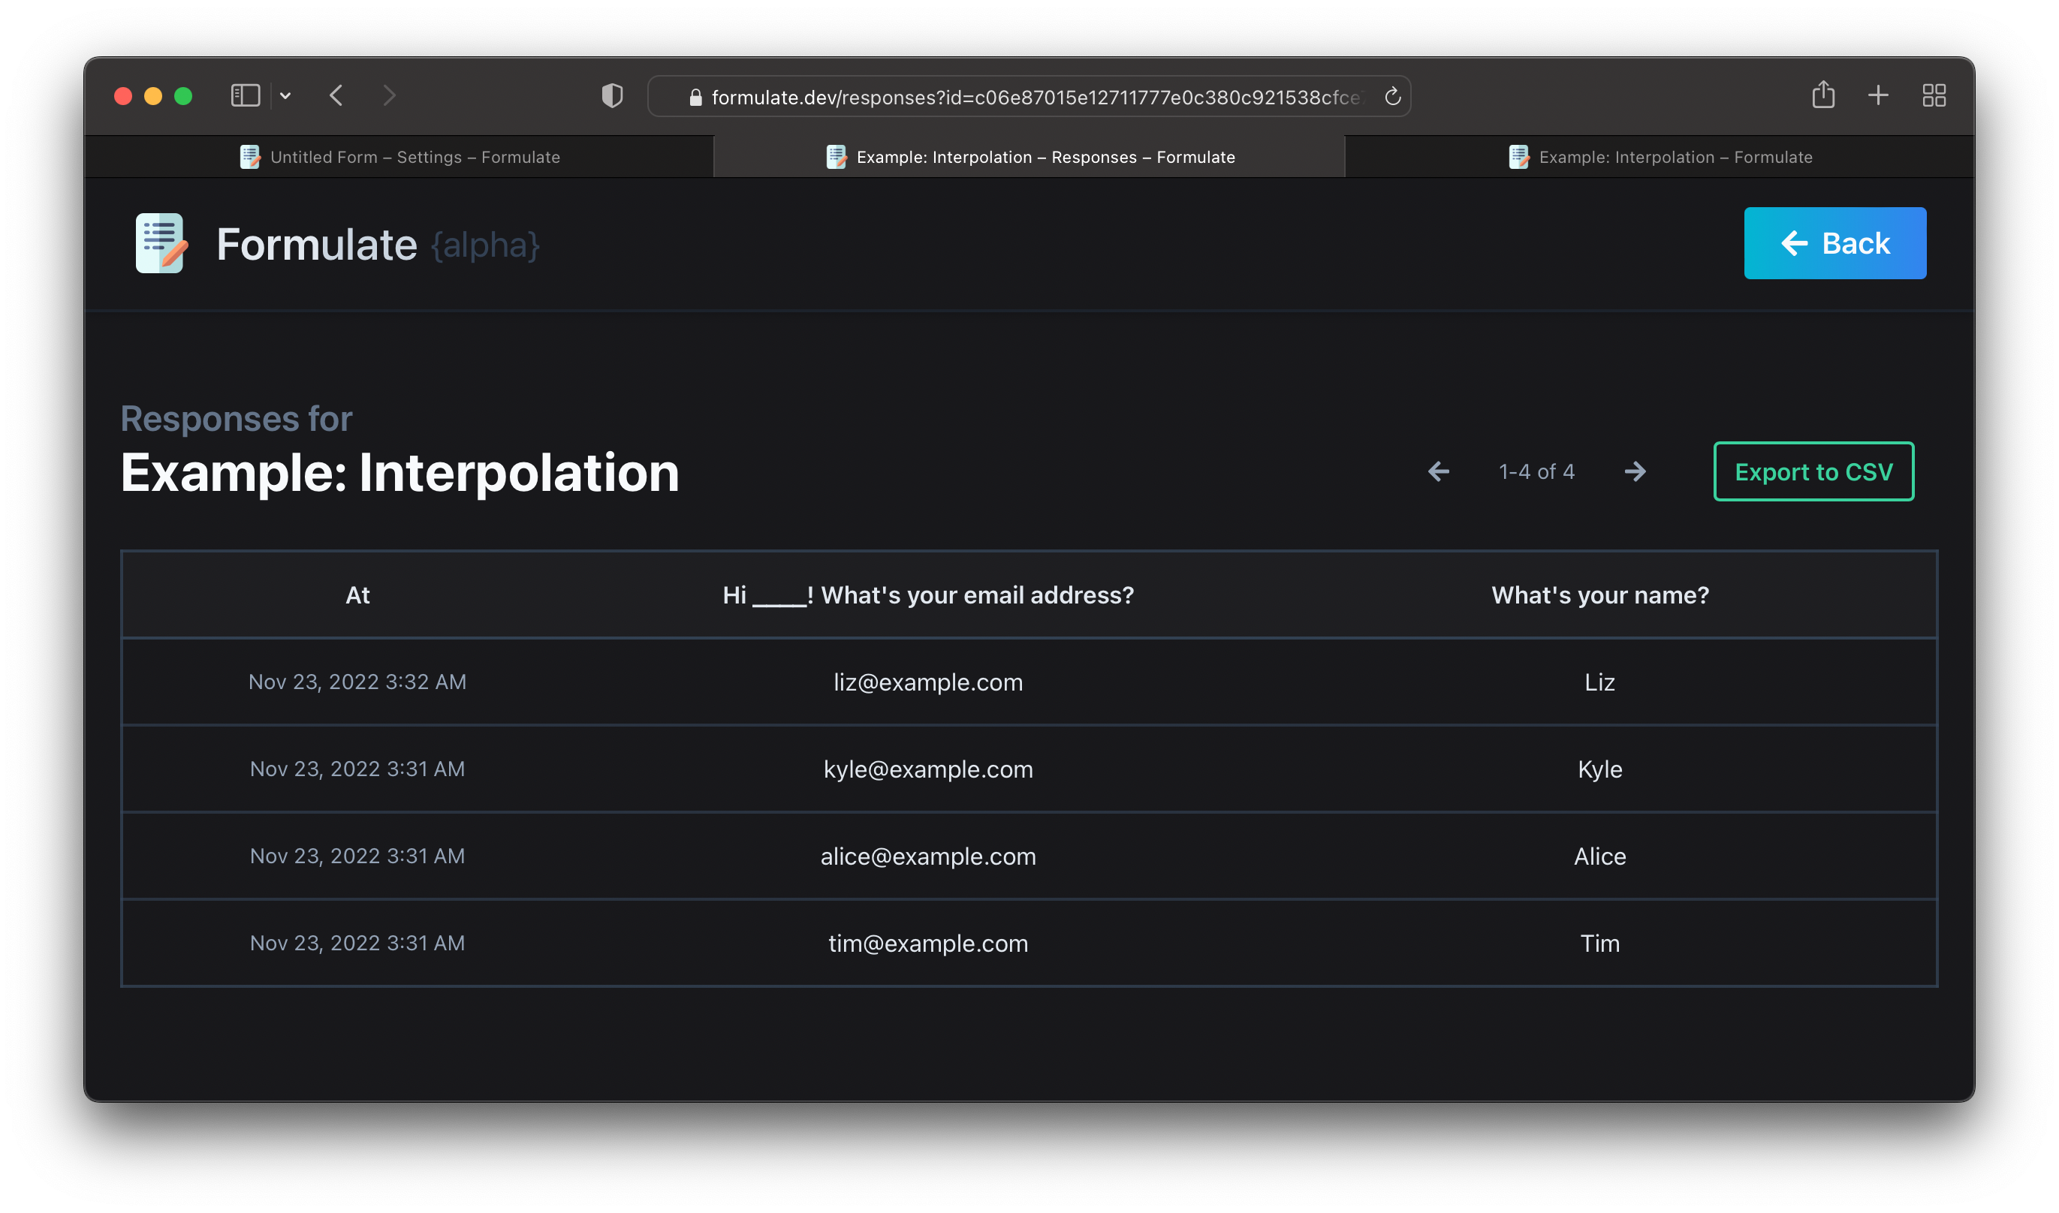Show the tab overview grid icon

tap(1934, 95)
